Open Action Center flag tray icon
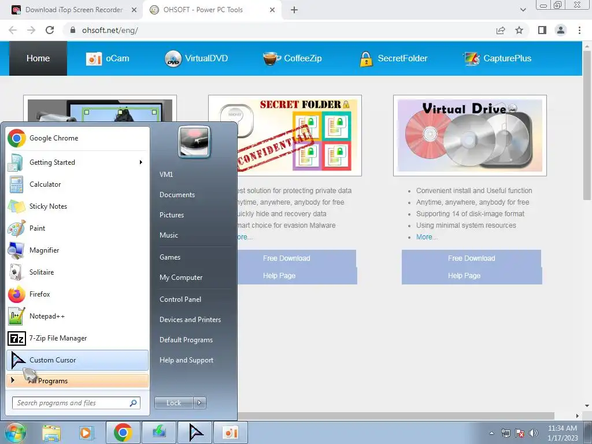This screenshot has height=444, width=592. coord(520,433)
